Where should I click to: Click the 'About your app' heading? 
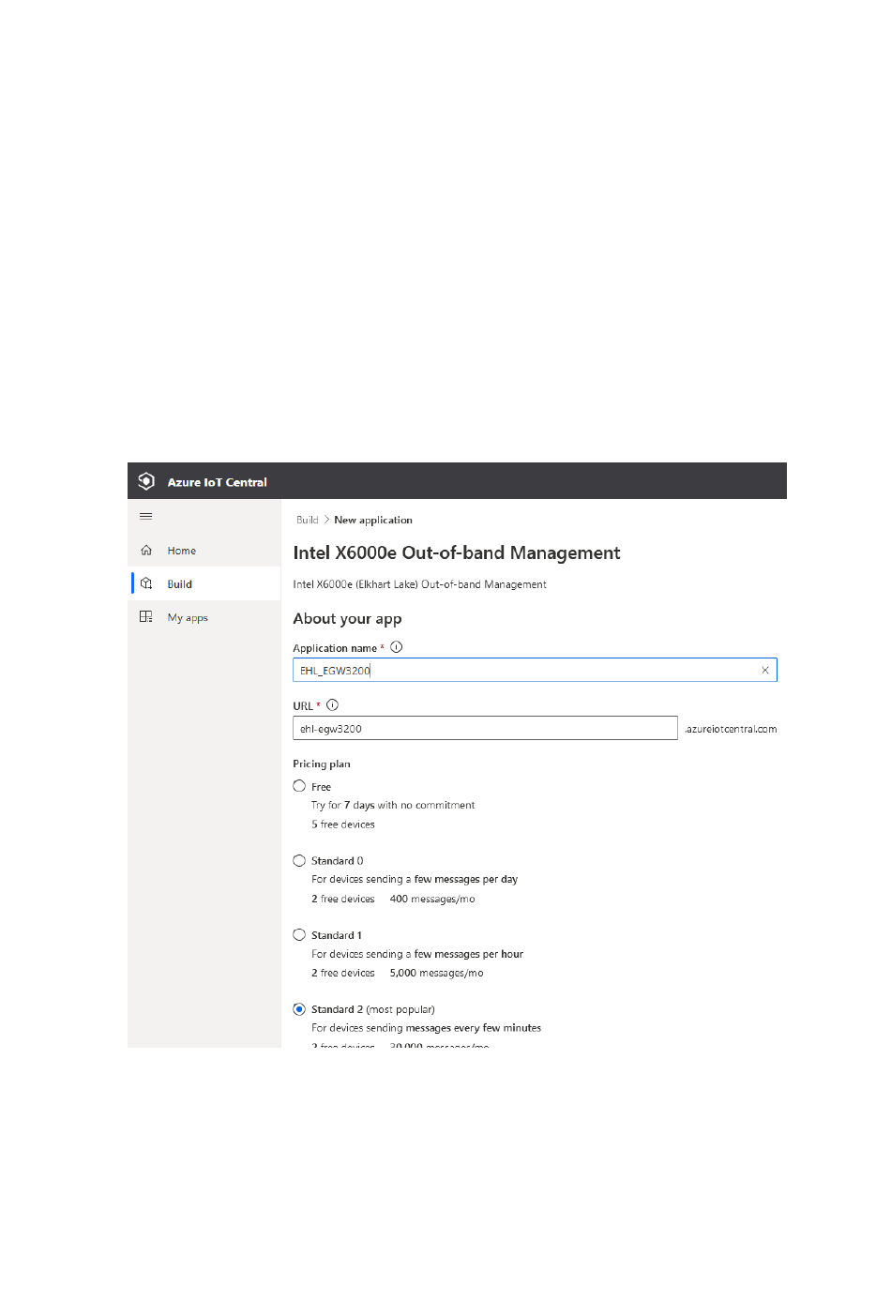[x=347, y=618]
